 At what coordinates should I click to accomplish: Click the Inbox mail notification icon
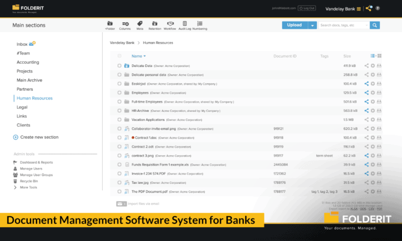32,44
